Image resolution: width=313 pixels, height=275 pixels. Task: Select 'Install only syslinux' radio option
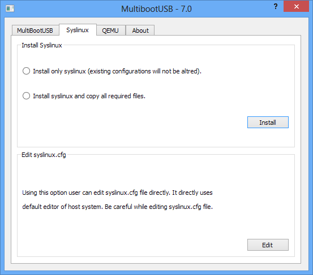112,71
